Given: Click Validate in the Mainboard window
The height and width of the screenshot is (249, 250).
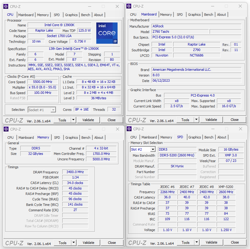Looking at the screenshot, I should (x=211, y=120).
